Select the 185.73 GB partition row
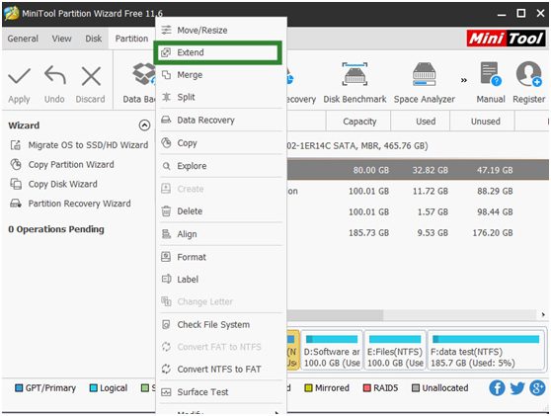Viewport: 551px width, 416px height. (418, 233)
